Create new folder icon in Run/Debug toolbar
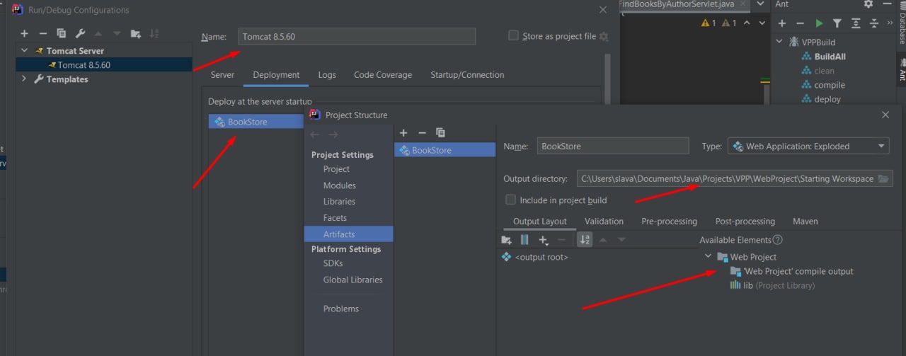Image resolution: width=906 pixels, height=356 pixels. click(136, 33)
